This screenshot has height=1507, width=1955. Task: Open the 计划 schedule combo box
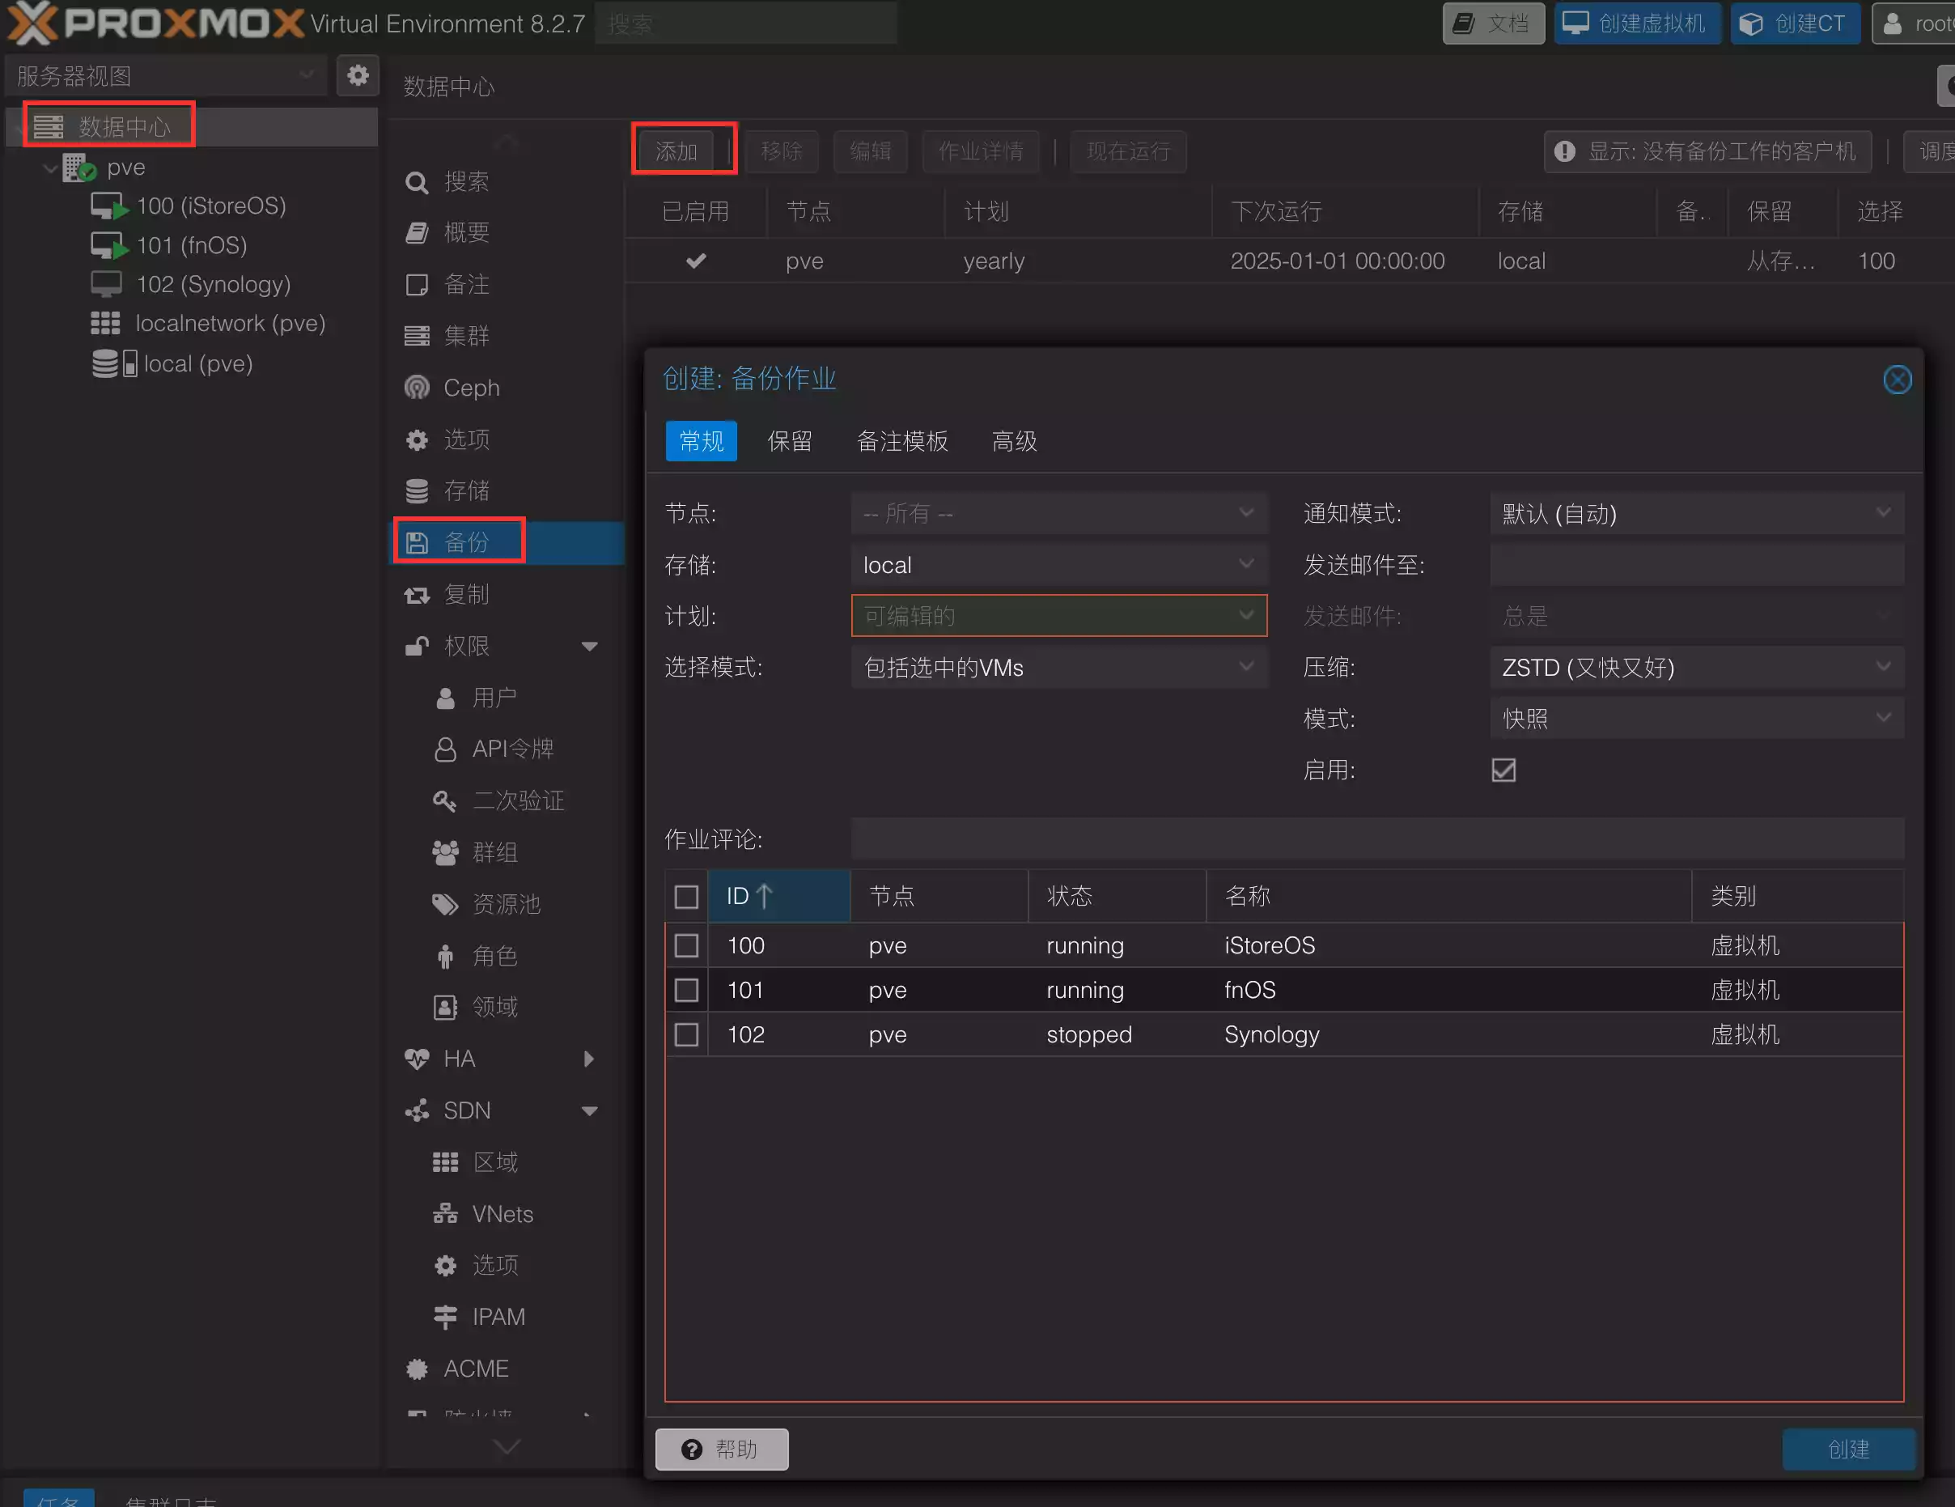1058,616
